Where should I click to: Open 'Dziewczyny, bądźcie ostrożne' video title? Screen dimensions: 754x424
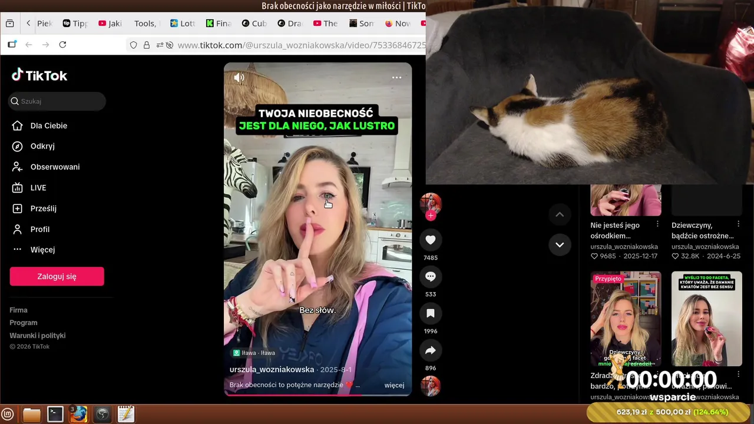click(702, 230)
